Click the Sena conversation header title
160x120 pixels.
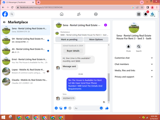[x=81, y=25]
